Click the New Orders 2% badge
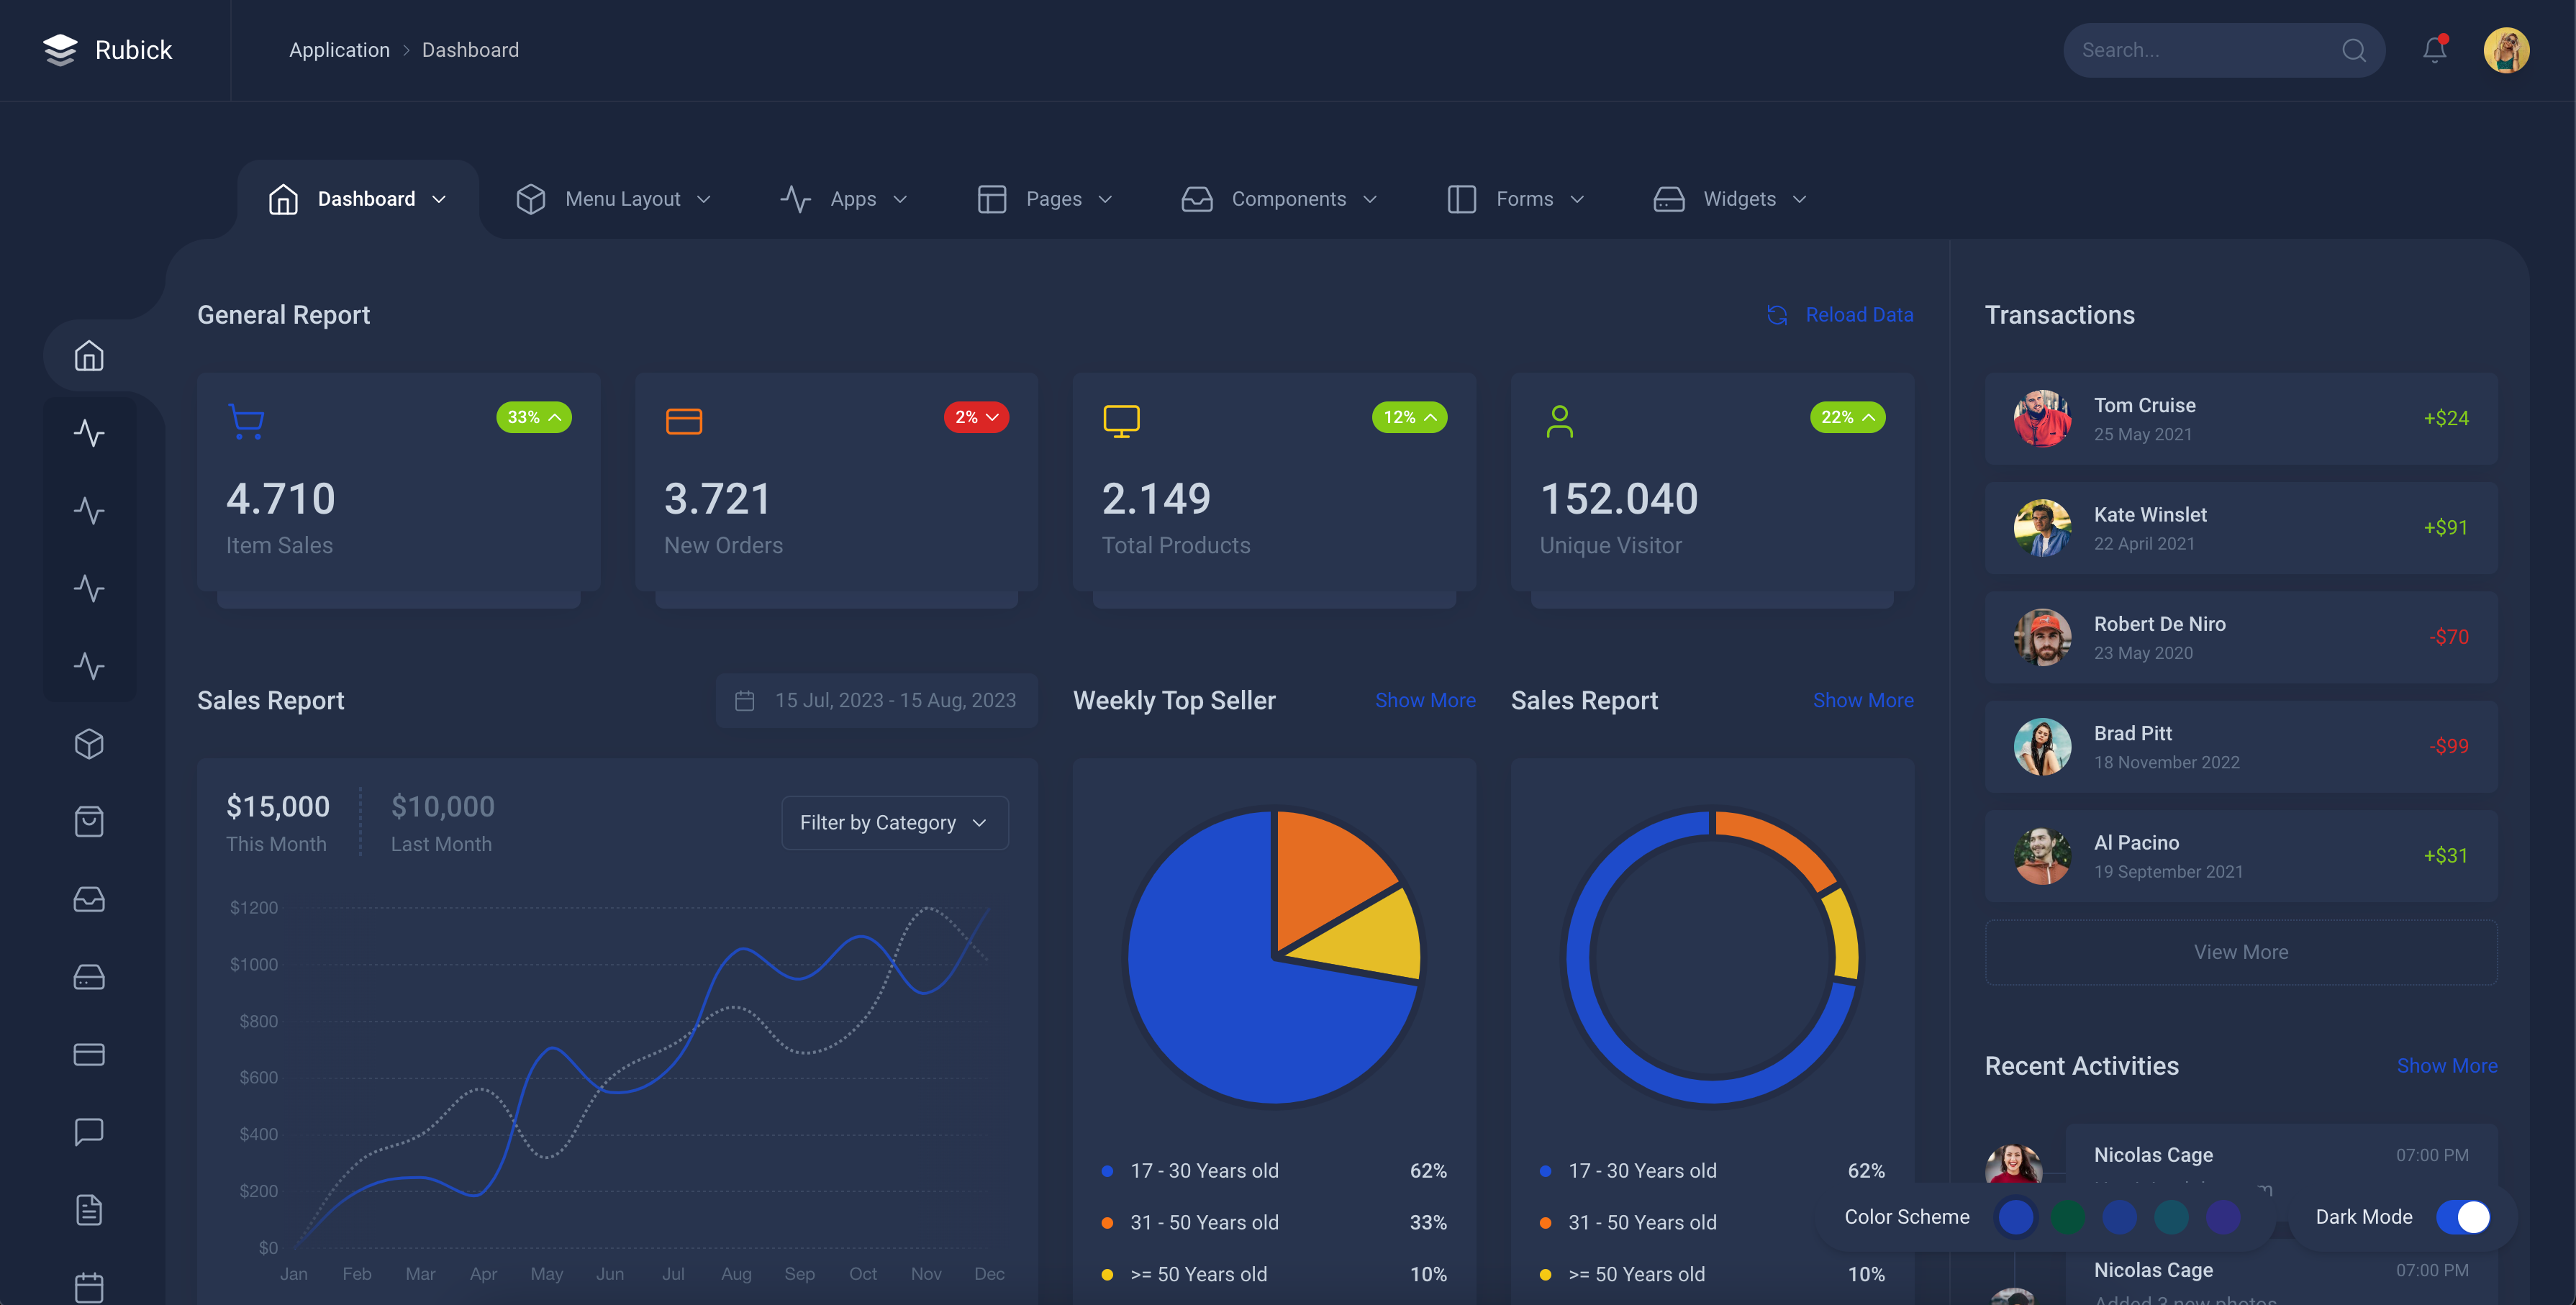Image resolution: width=2576 pixels, height=1305 pixels. click(976, 417)
